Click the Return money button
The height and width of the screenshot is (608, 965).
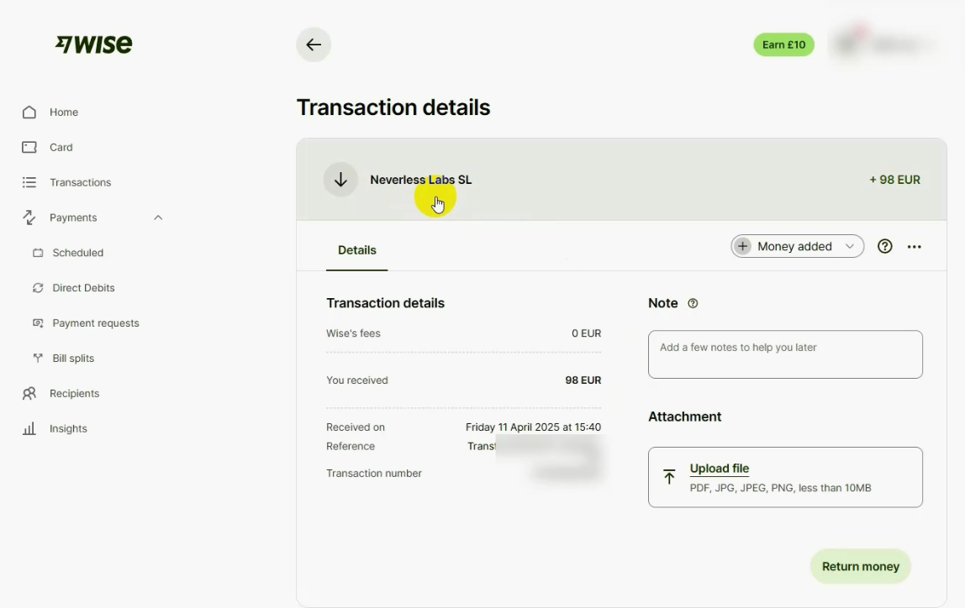click(860, 566)
